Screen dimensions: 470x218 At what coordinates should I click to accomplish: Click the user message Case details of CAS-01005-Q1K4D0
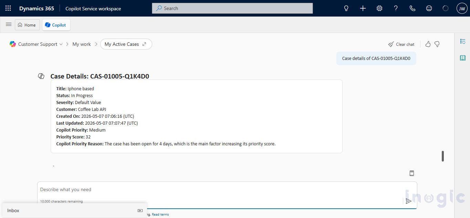click(x=376, y=58)
